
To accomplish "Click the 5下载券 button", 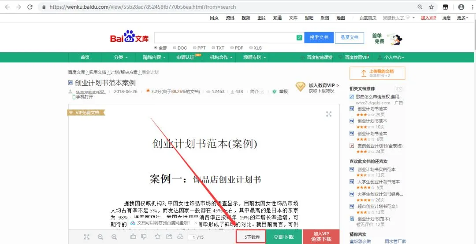I will 251,237.
